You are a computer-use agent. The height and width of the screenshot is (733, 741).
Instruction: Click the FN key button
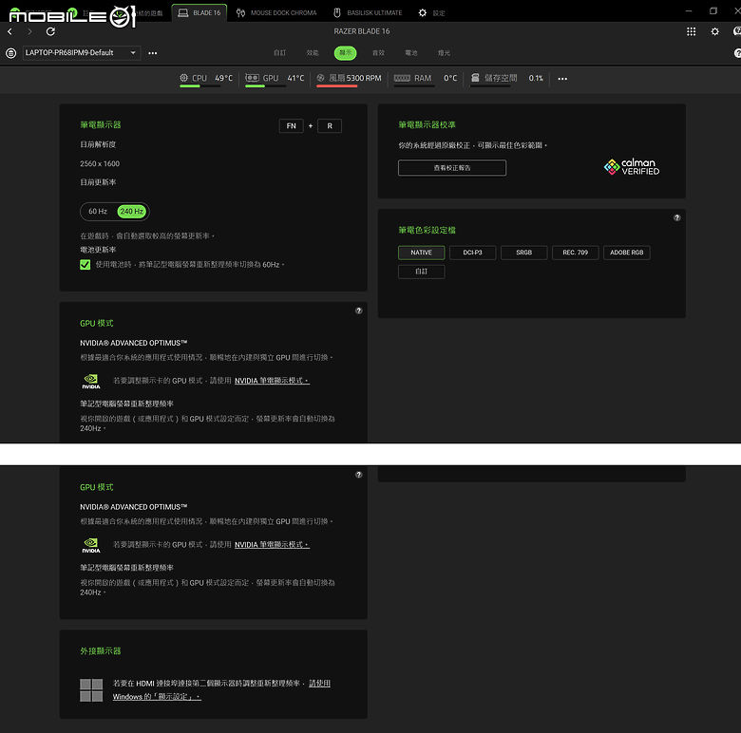click(x=291, y=126)
